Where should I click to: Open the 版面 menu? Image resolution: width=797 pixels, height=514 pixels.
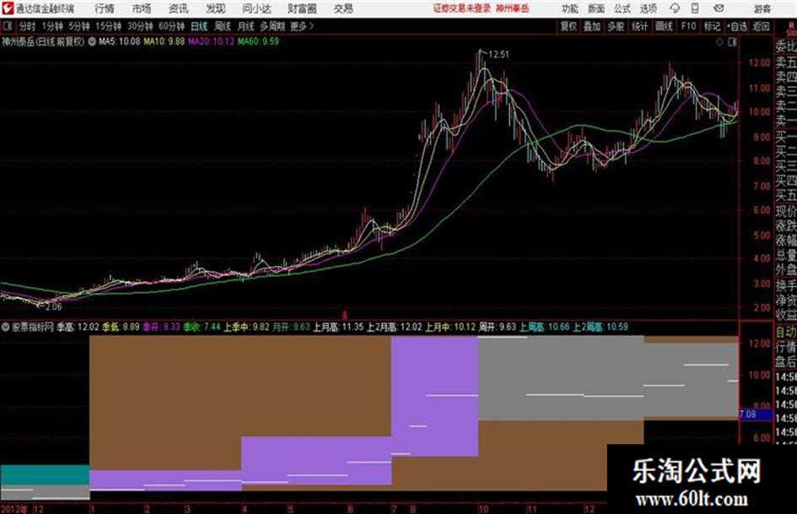595,8
